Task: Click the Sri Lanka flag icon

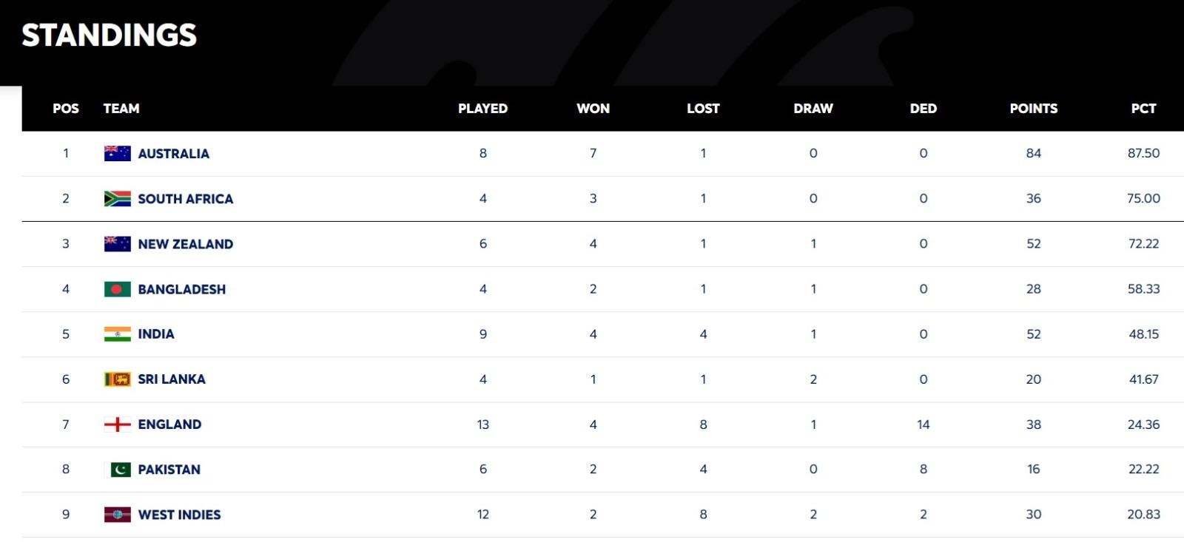Action: pyautogui.click(x=118, y=379)
